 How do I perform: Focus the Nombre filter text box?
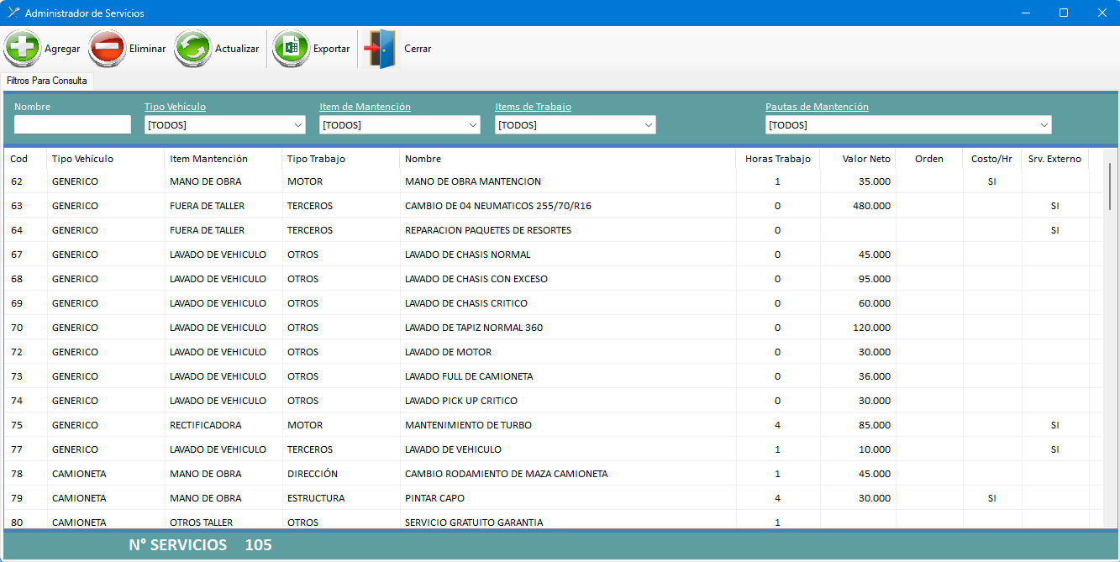pos(72,124)
